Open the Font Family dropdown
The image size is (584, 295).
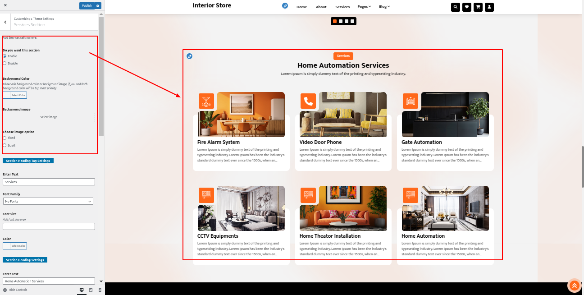[48, 201]
